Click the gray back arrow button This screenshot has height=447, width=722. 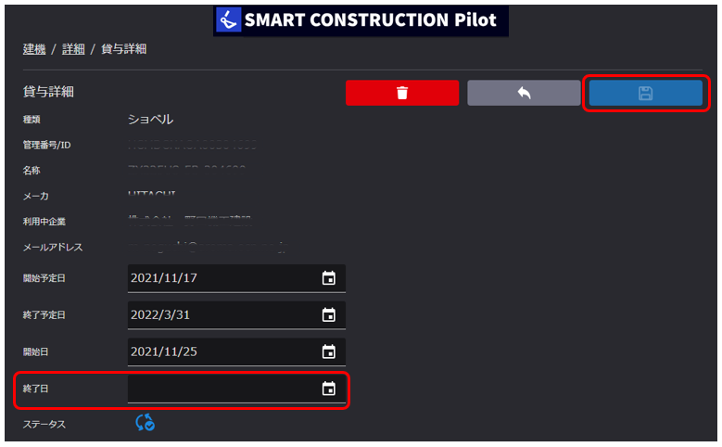[524, 93]
